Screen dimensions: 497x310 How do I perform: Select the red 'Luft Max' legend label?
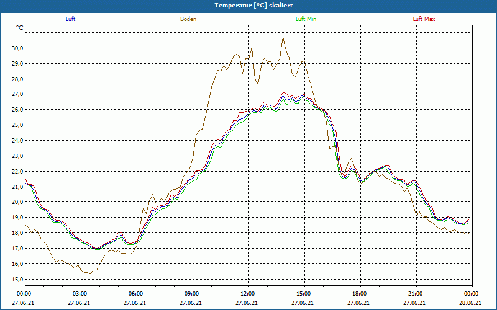pos(424,19)
